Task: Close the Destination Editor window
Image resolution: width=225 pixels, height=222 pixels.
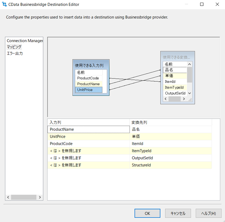Action: coord(217,4)
